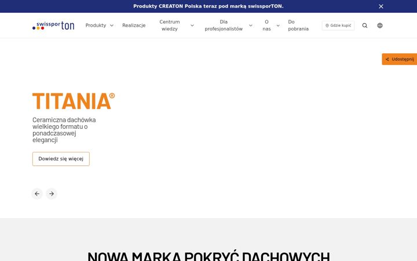
Task: Click the Produkty CREATON Polska banner text
Action: [x=209, y=6]
